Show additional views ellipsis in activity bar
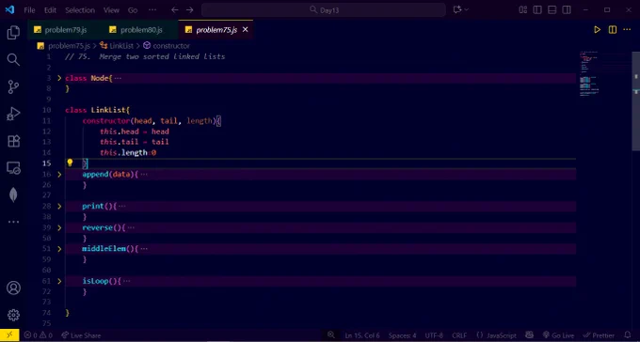The height and width of the screenshot is (342, 640). [x=13, y=222]
